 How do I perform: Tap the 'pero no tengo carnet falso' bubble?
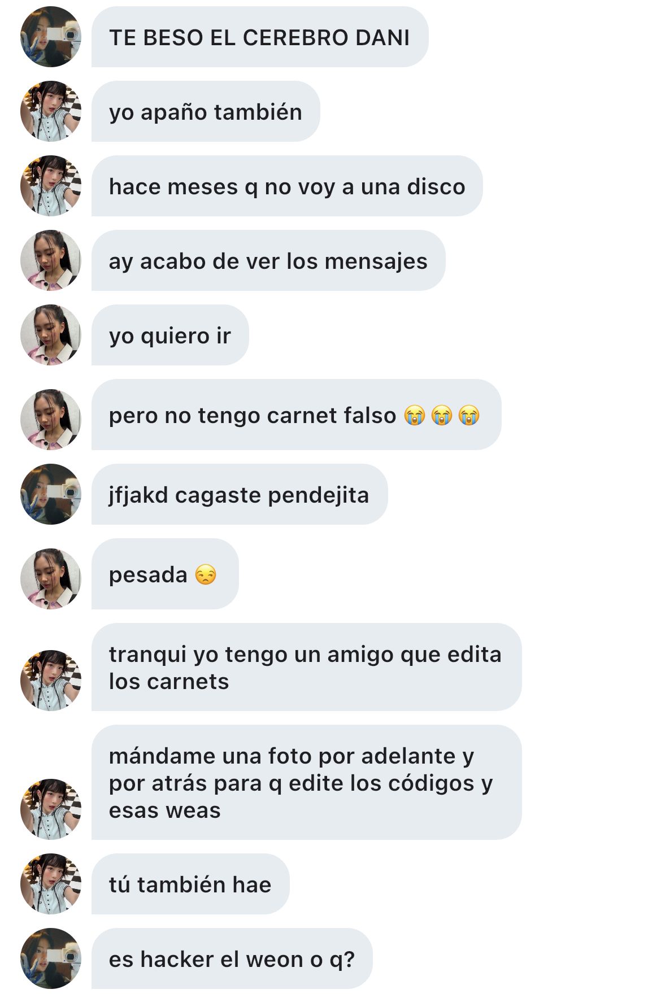(x=296, y=415)
